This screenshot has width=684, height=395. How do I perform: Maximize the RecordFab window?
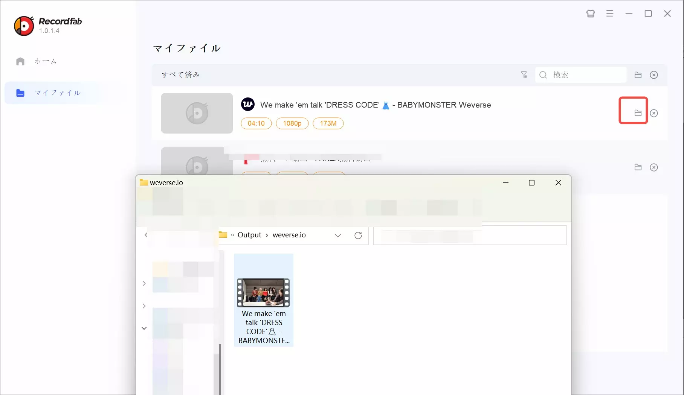coord(648,14)
